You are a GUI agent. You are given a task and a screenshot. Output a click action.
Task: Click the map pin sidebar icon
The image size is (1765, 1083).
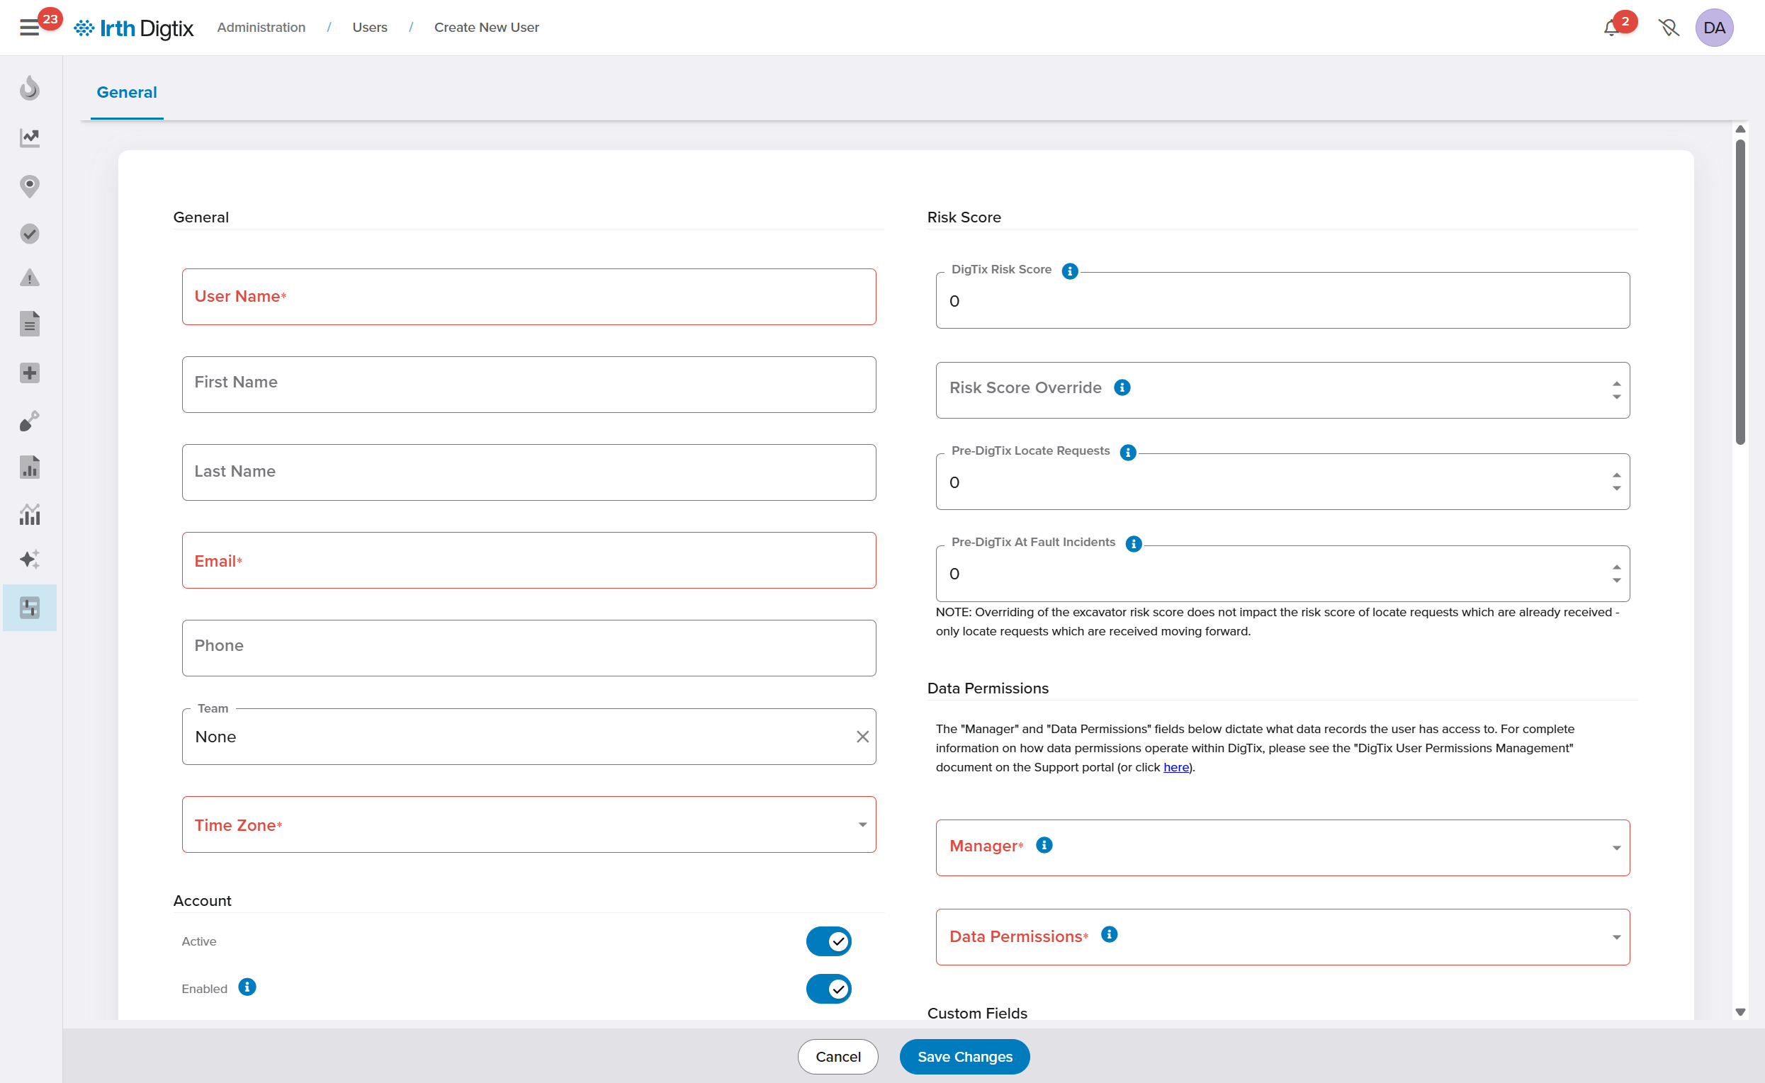click(29, 186)
